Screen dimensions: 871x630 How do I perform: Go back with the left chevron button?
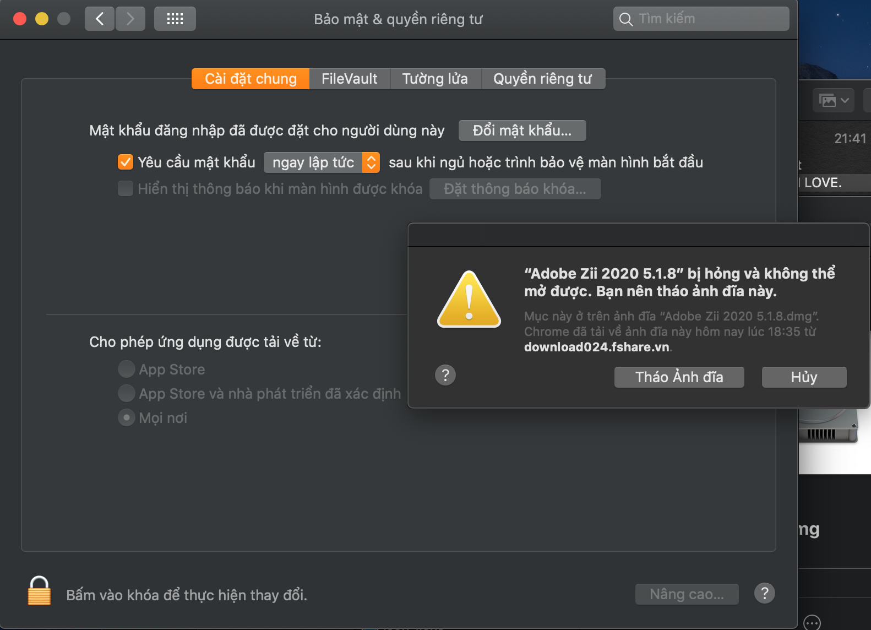pyautogui.click(x=100, y=19)
